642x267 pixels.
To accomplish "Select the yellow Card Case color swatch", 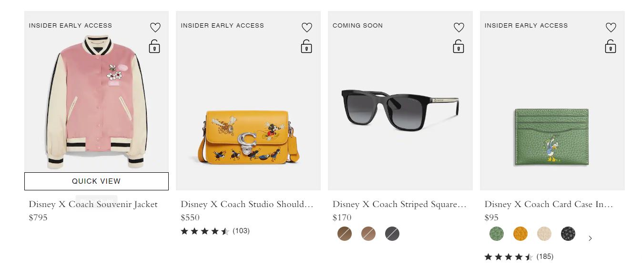I will [x=520, y=234].
